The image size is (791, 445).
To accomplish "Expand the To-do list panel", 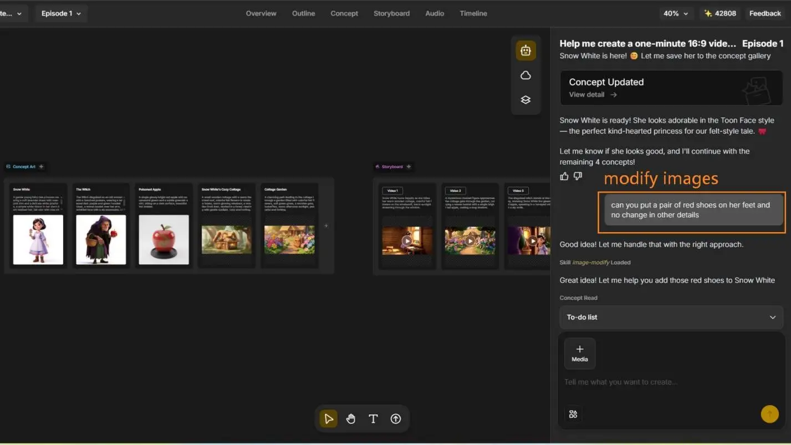I will tap(671, 318).
